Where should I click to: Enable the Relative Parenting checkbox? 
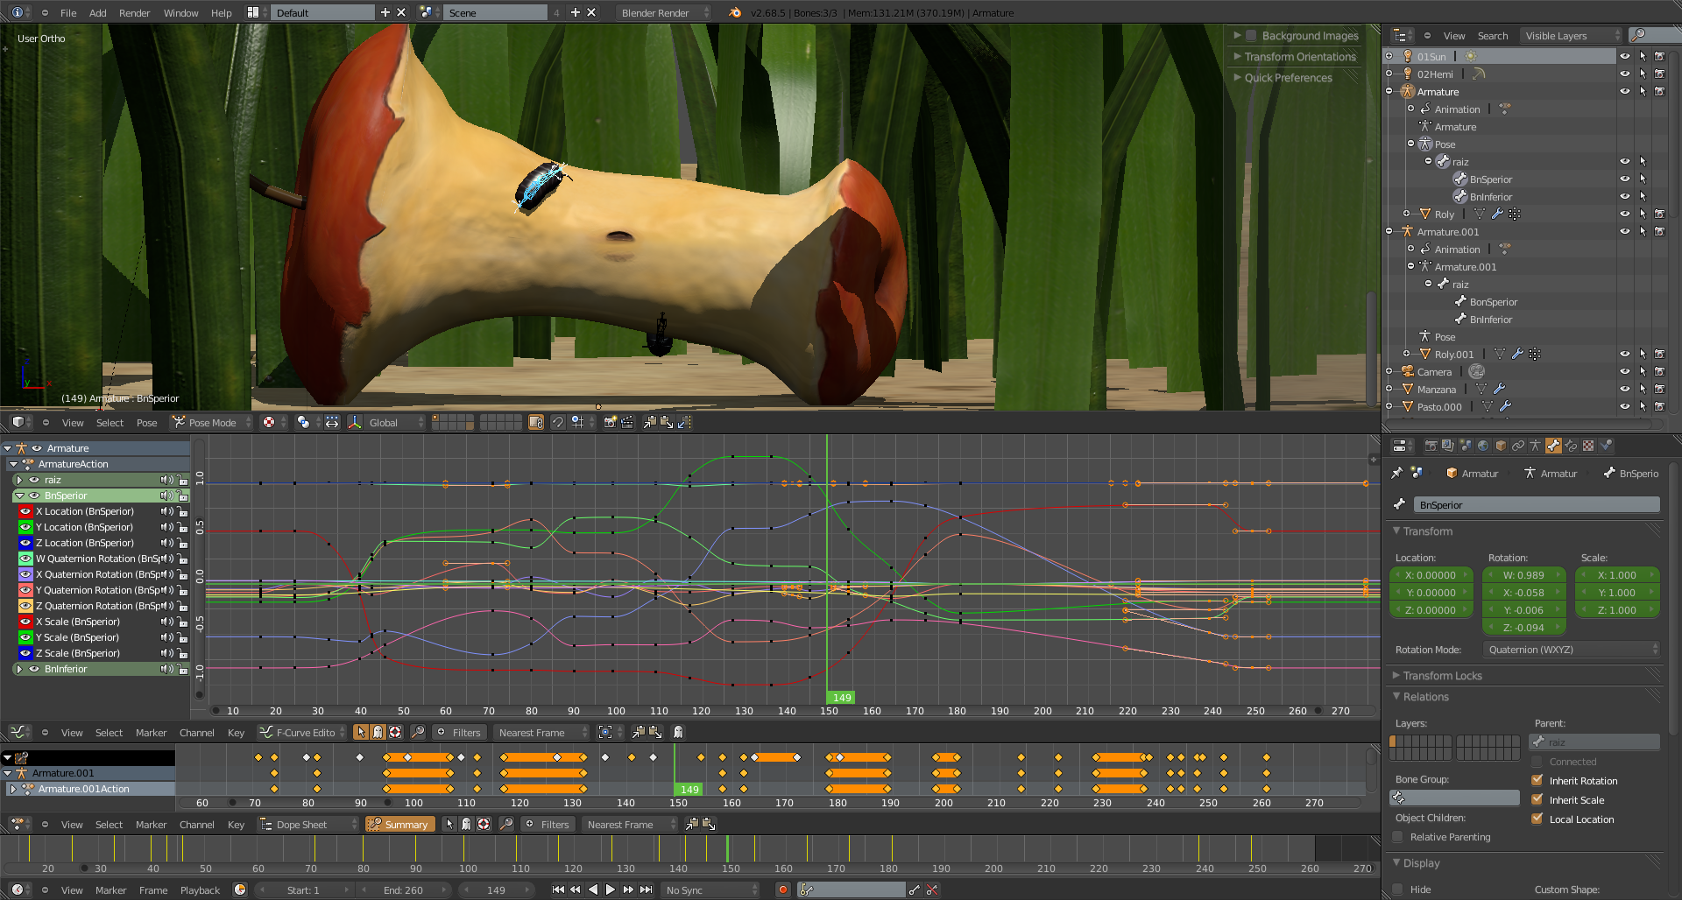click(x=1398, y=837)
